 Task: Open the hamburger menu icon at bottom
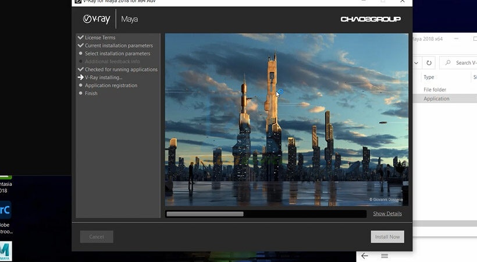pyautogui.click(x=385, y=256)
